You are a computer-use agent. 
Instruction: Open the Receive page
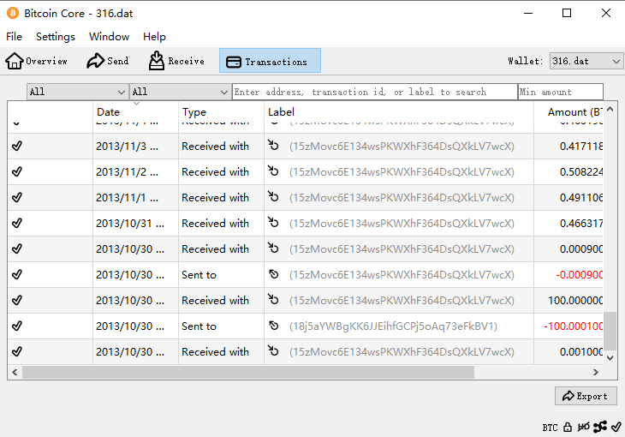176,61
